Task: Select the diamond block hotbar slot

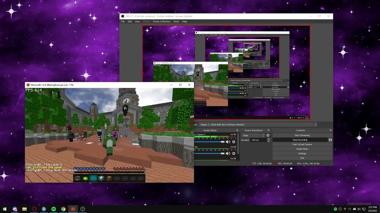Action: [x=102, y=178]
